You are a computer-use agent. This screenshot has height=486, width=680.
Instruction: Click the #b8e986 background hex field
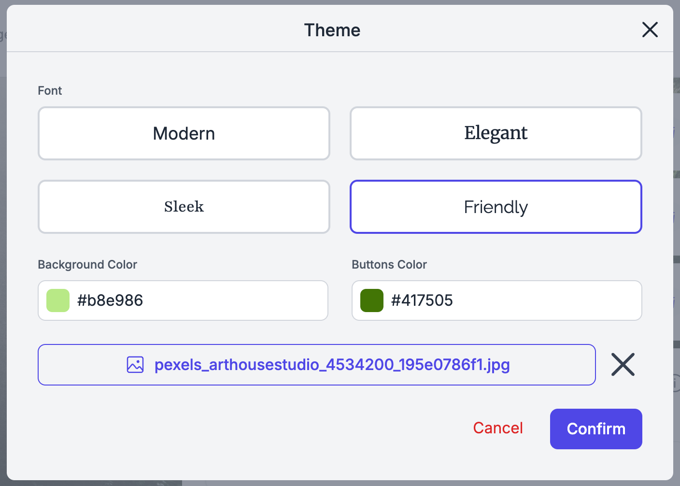pyautogui.click(x=193, y=300)
